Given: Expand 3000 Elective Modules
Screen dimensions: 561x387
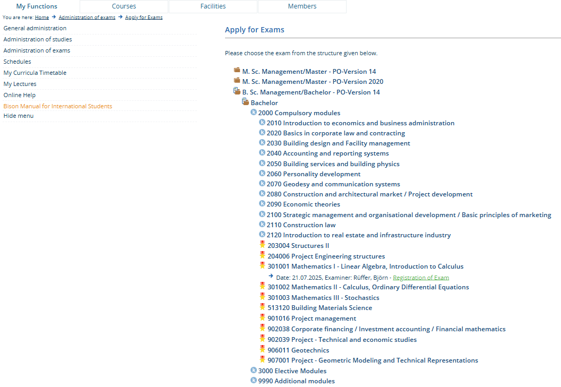Looking at the screenshot, I should pos(292,371).
